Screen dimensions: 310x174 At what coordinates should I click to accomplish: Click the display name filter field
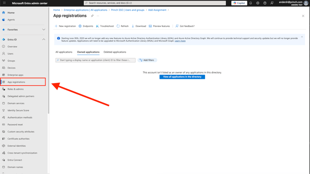coord(95,60)
